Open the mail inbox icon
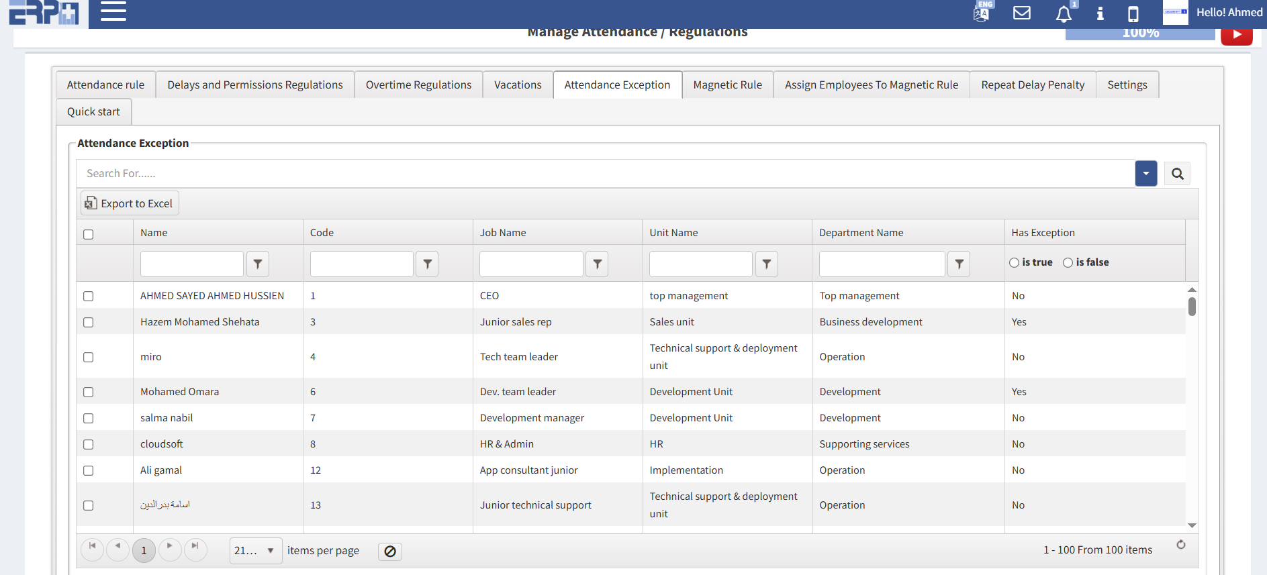Screen dimensions: 1267x575 point(1021,13)
